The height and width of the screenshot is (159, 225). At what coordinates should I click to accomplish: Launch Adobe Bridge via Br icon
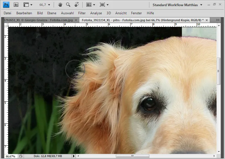click(16, 5)
